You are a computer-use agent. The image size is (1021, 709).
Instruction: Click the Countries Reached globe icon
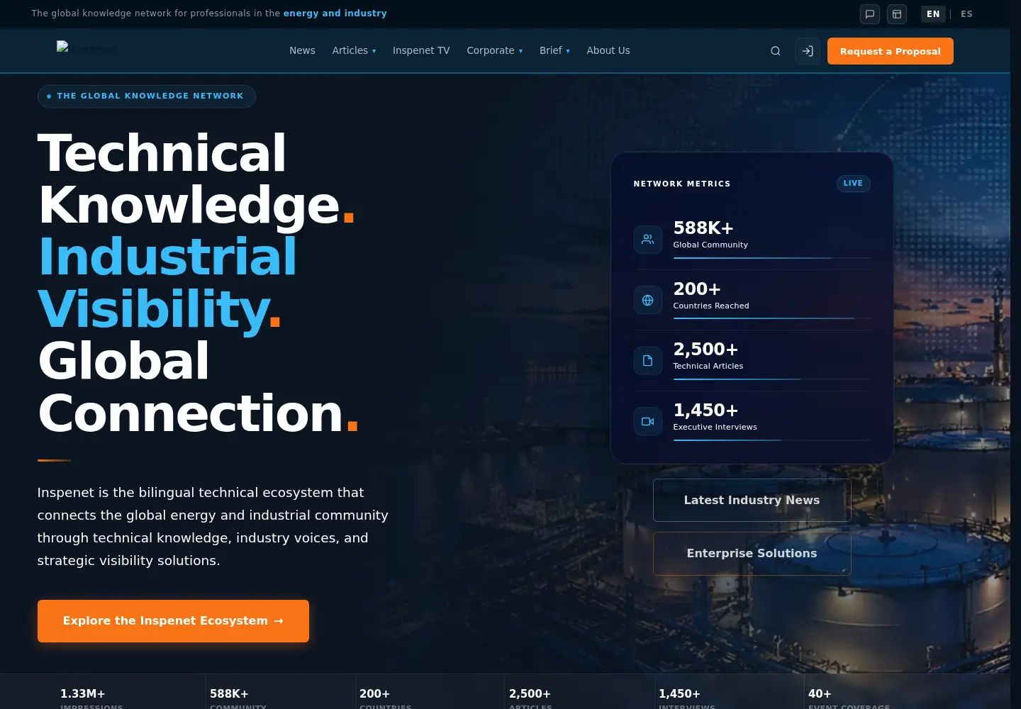coord(648,300)
